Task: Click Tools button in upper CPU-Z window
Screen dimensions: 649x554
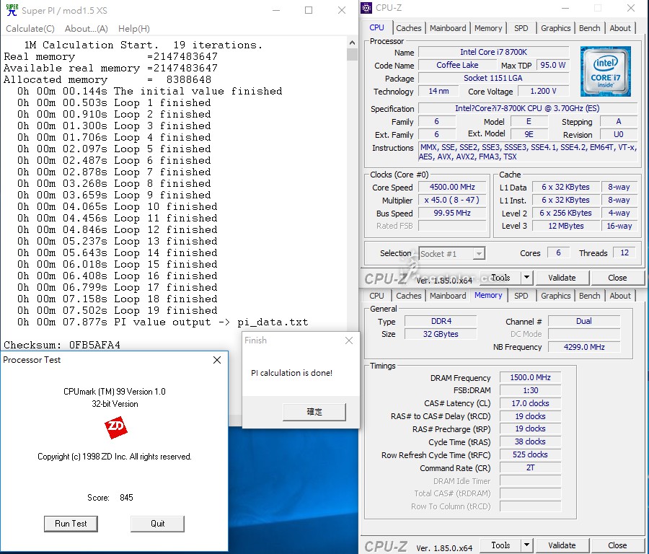Action: (x=500, y=278)
